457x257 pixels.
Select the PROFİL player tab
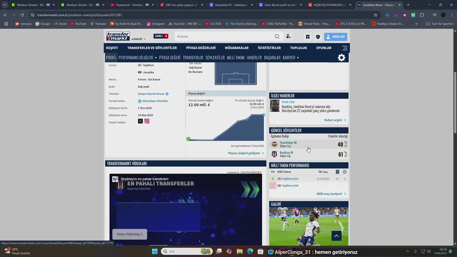click(111, 57)
